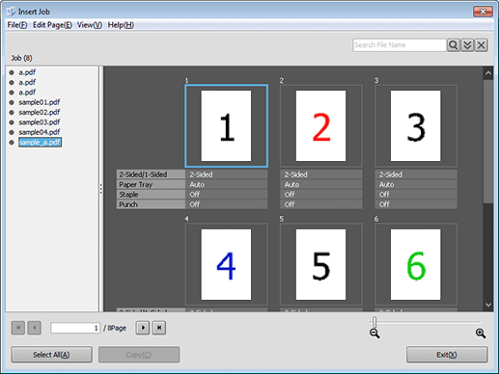Image resolution: width=499 pixels, height=374 pixels.
Task: Select page 2 thumbnail with red number
Action: point(321,125)
